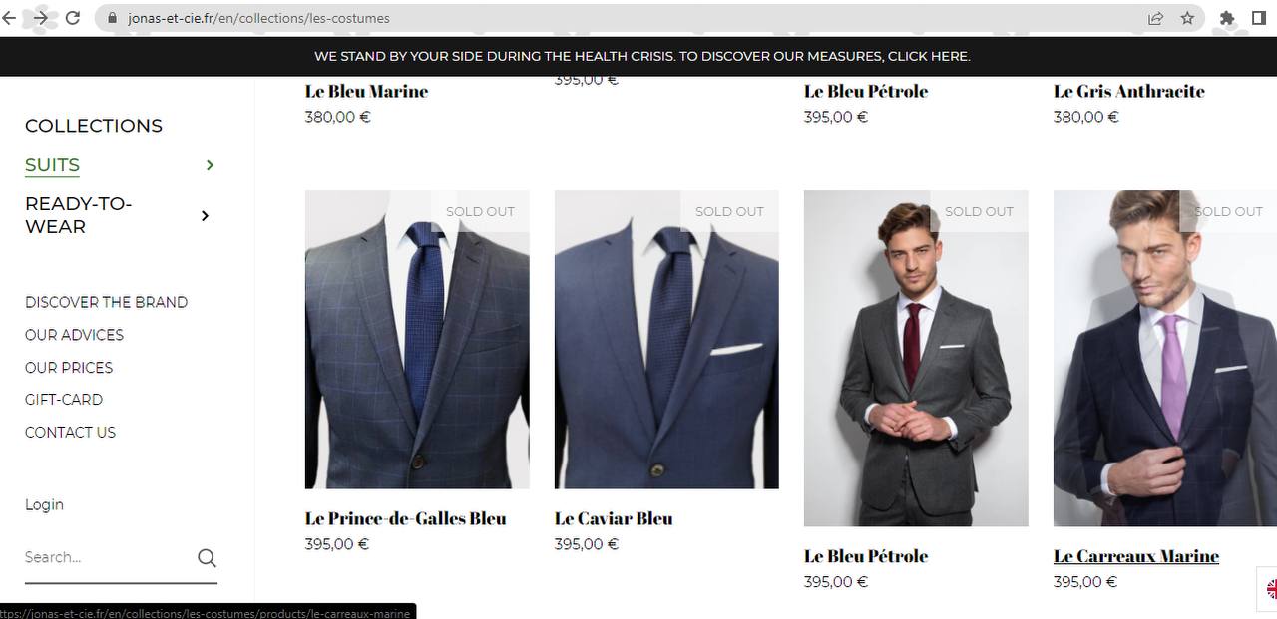Toggle the browser side panel icon
This screenshot has height=619, width=1277.
point(1259,18)
